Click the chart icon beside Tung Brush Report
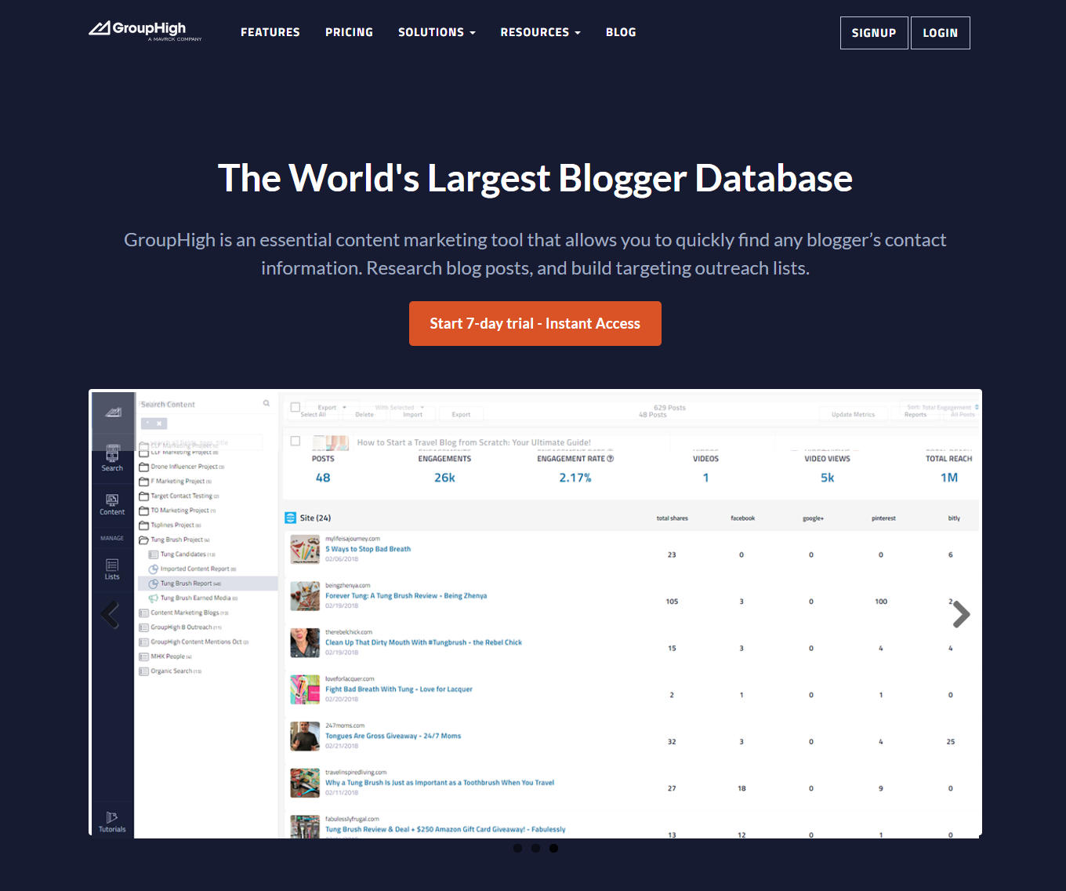This screenshot has width=1066, height=891. coord(154,584)
